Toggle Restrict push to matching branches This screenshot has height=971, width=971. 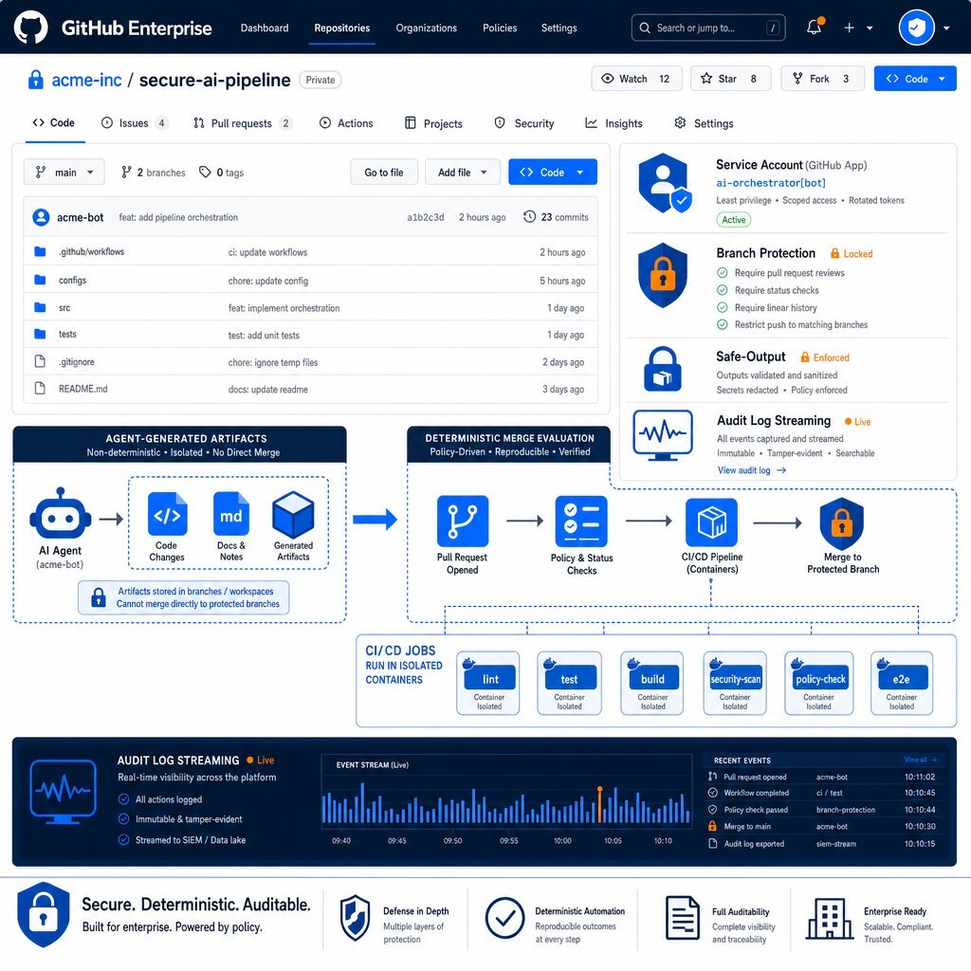[722, 324]
